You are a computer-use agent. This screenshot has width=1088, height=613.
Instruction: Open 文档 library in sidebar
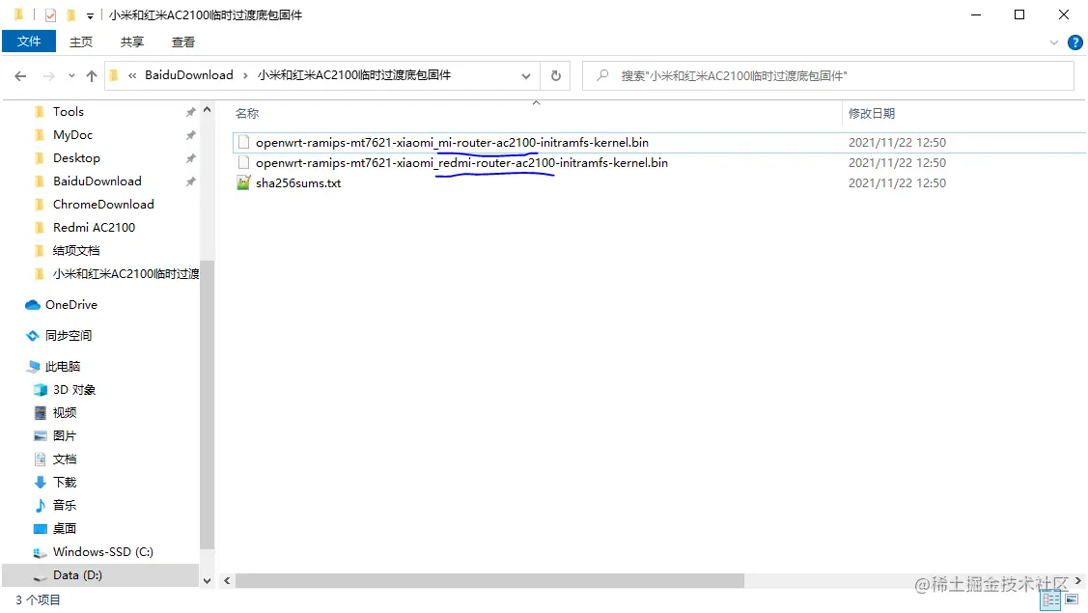click(x=65, y=459)
